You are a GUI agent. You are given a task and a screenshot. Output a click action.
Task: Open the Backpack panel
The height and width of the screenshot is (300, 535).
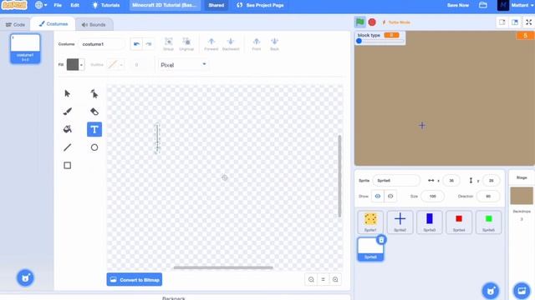(x=174, y=298)
